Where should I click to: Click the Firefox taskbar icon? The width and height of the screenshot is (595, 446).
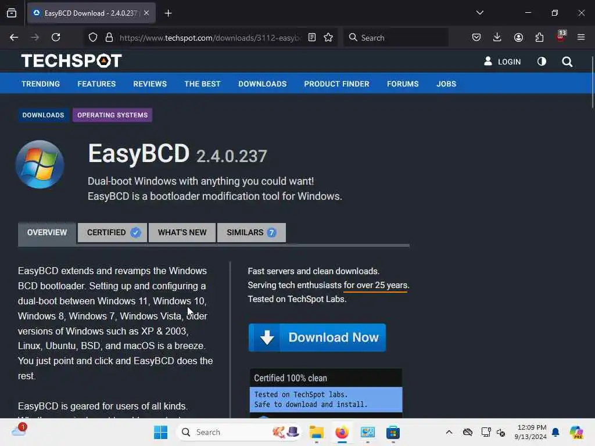[342, 432]
